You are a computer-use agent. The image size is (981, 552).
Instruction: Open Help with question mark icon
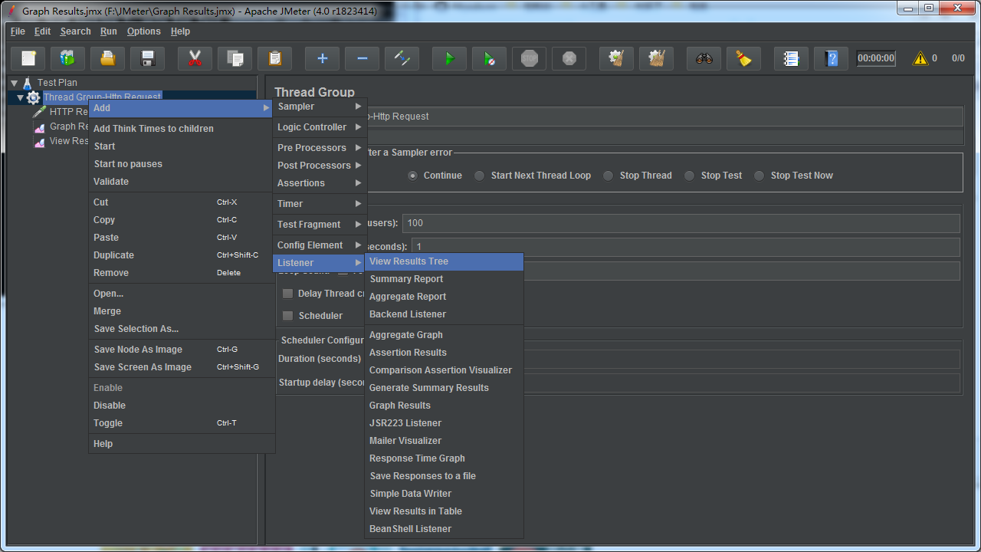(x=832, y=58)
